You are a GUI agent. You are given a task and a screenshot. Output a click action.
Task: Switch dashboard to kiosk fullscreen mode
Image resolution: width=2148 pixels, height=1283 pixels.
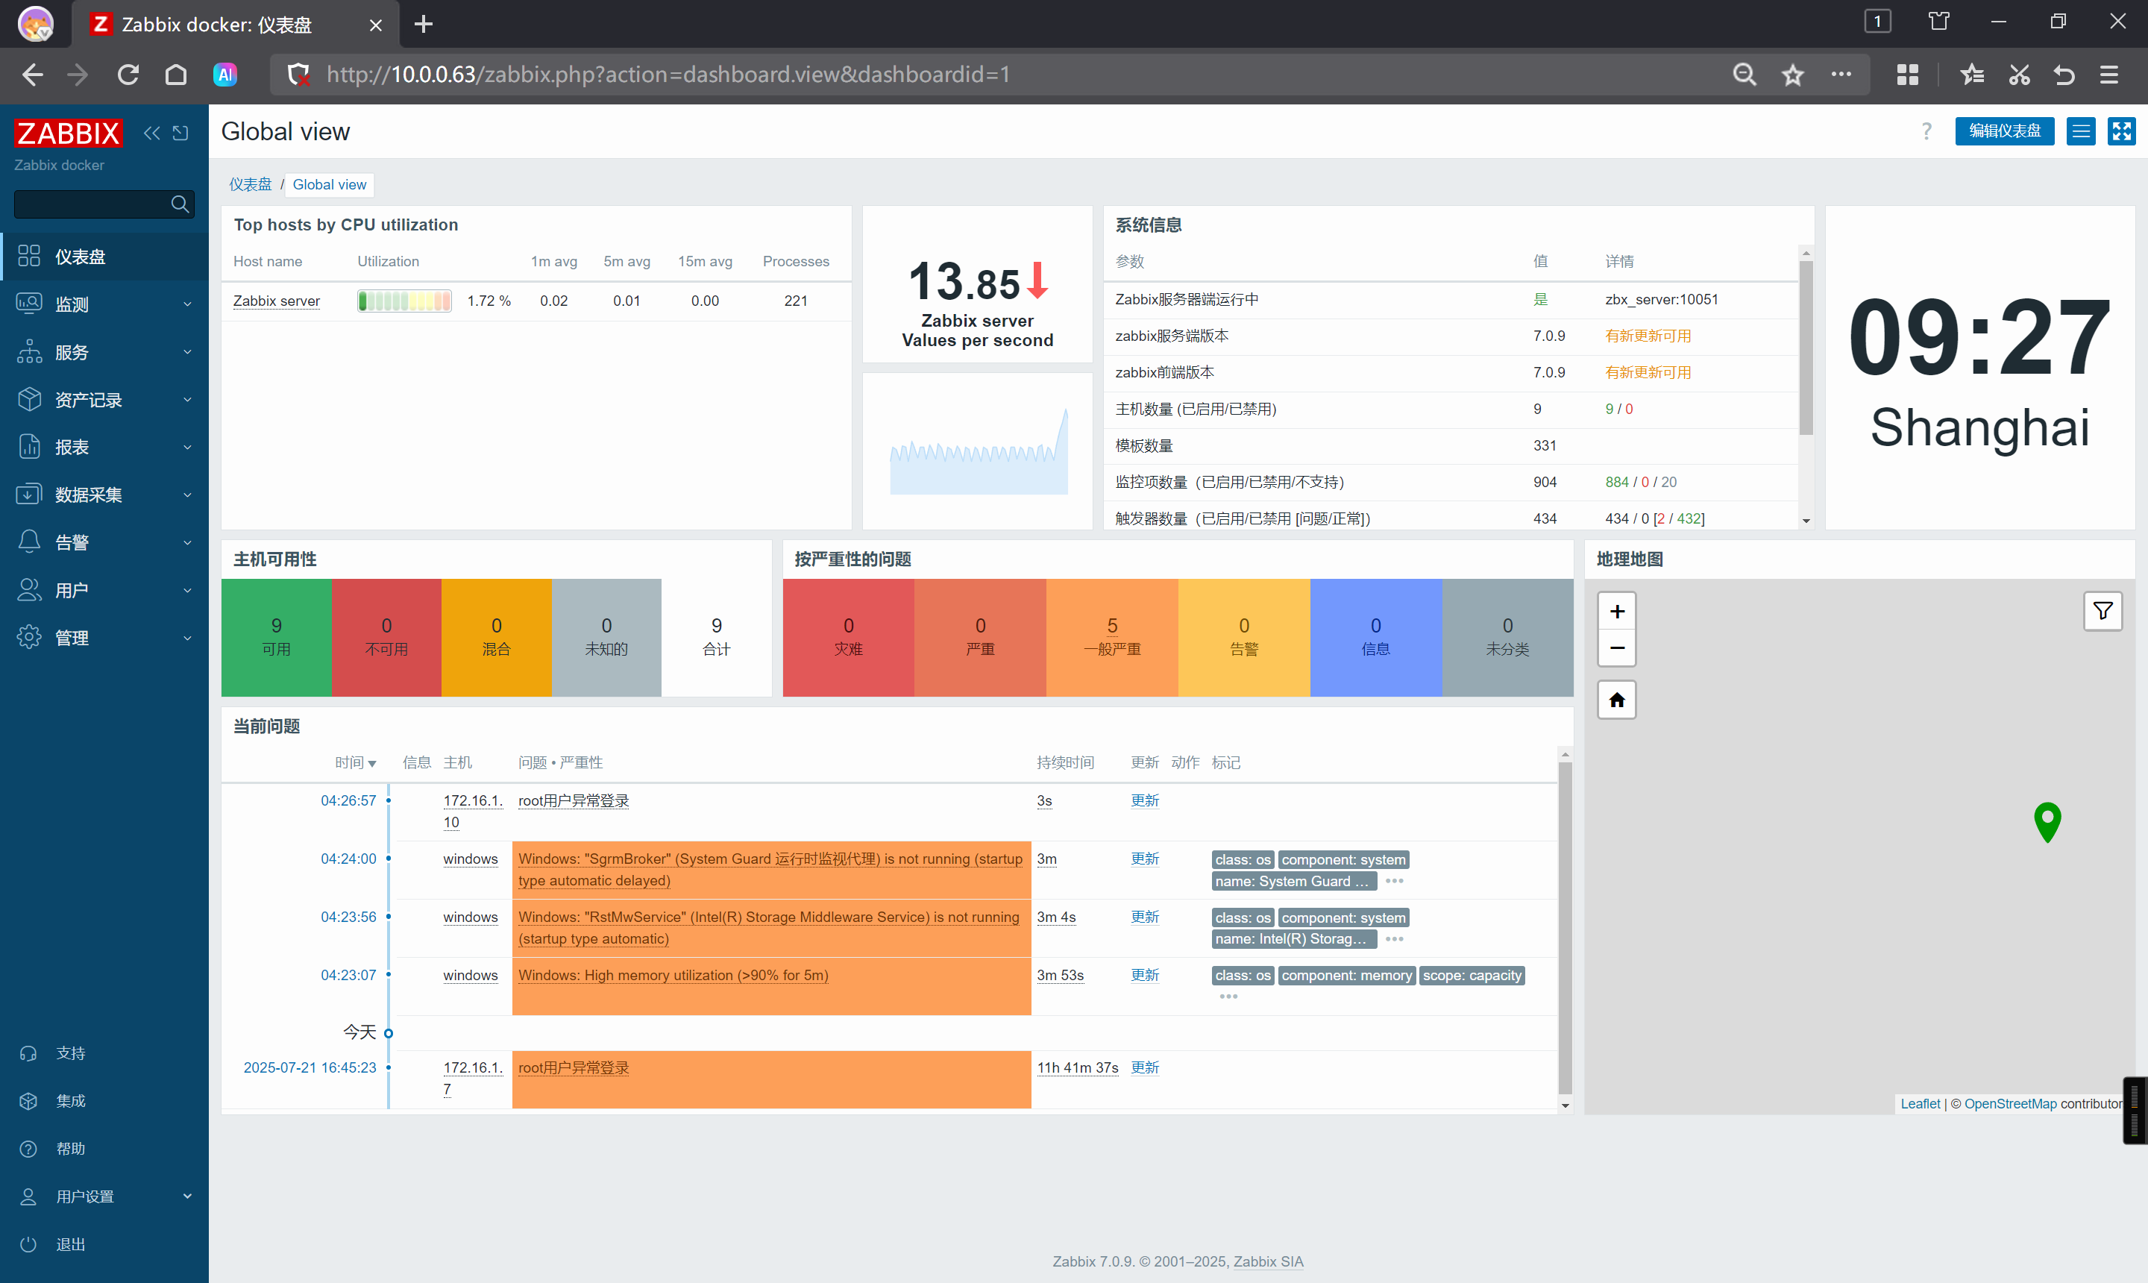tap(2121, 131)
